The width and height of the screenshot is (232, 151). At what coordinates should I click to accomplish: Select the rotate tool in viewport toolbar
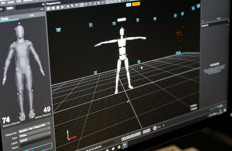pyautogui.click(x=90, y=4)
